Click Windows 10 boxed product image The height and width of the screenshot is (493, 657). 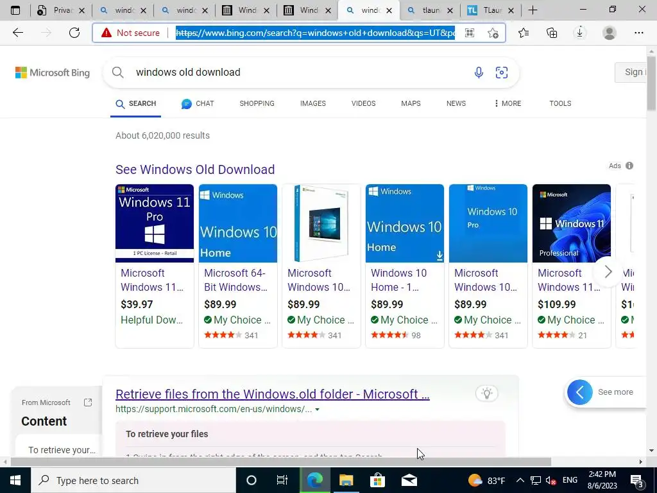(321, 223)
